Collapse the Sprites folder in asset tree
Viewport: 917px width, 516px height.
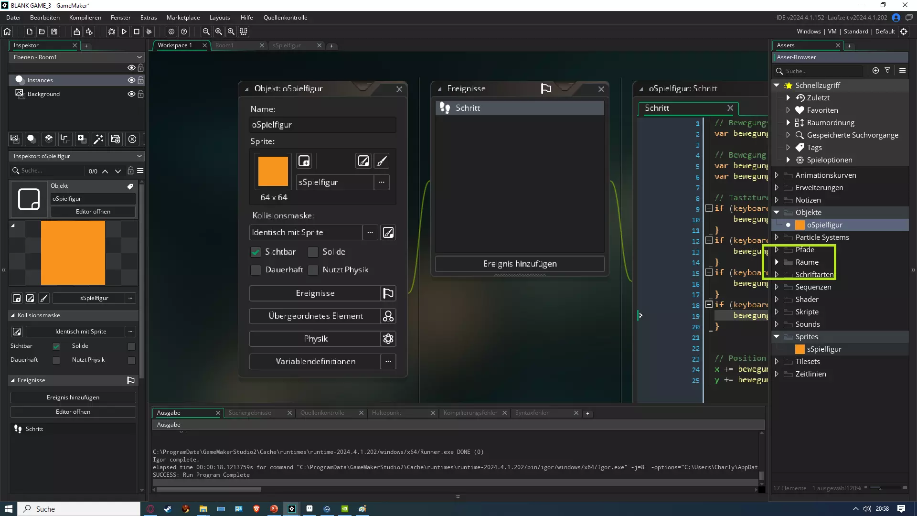pos(777,337)
